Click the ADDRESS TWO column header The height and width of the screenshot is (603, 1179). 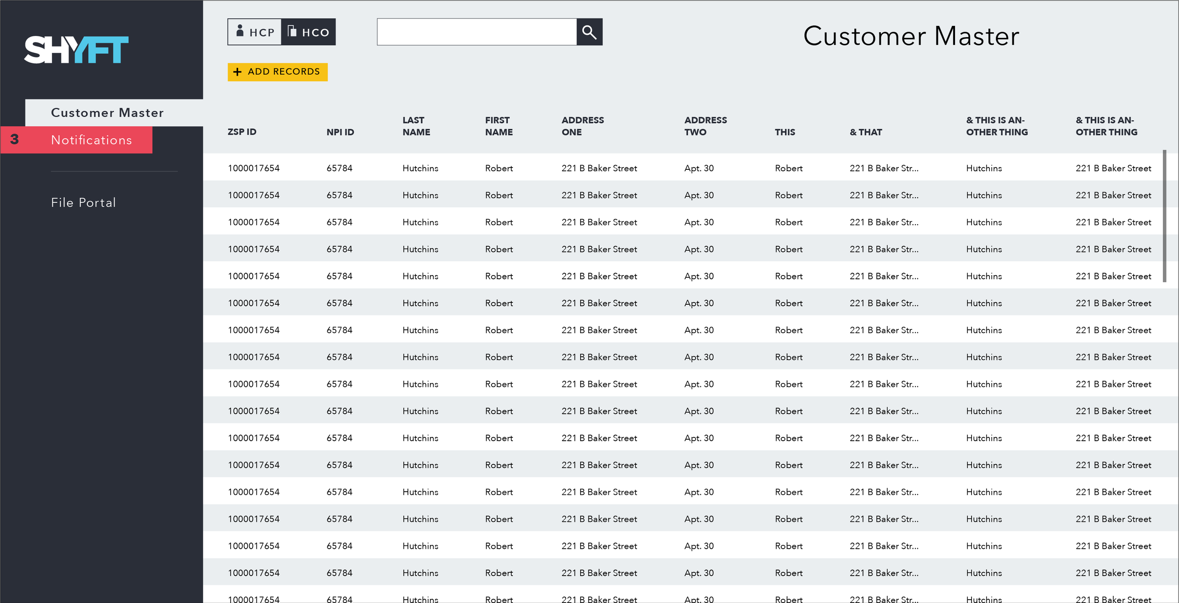pos(706,126)
